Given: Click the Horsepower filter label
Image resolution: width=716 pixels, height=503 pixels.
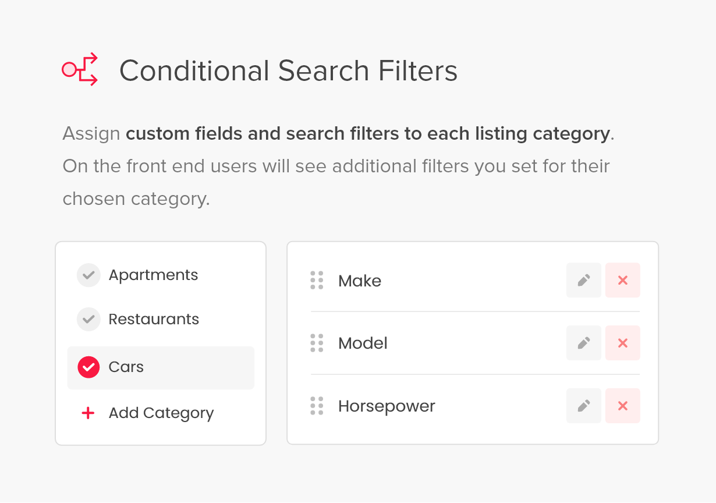Looking at the screenshot, I should 387,406.
